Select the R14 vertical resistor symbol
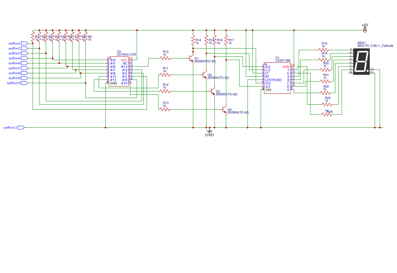Image resolution: width=397 pixels, height=273 pixels. click(x=193, y=40)
